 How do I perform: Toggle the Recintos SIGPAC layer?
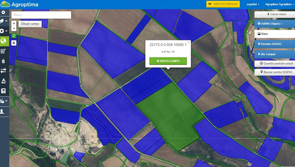274,44
